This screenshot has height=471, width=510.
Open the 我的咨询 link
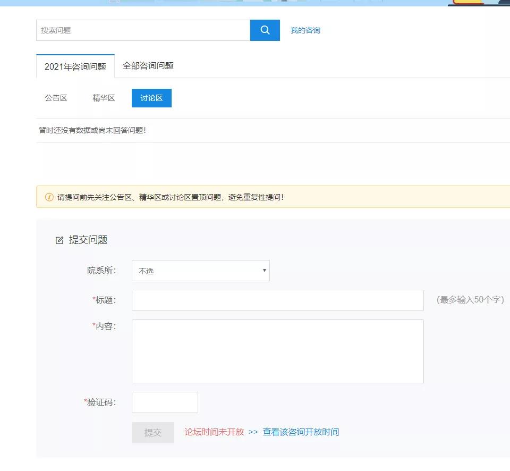tap(305, 30)
